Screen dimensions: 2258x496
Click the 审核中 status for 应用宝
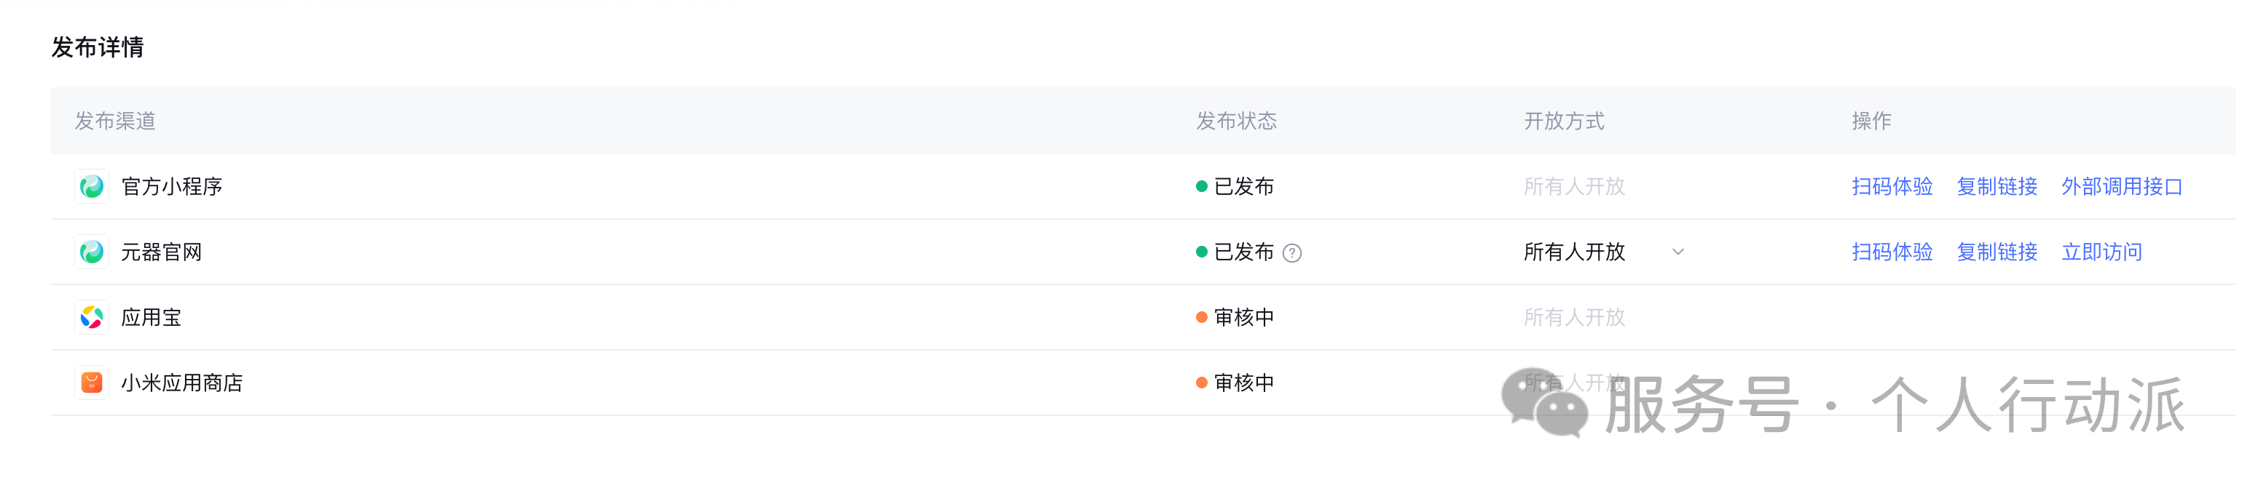[x=1243, y=318]
